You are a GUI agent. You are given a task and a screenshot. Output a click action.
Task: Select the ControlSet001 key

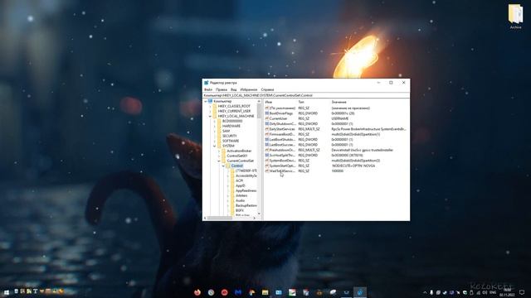[x=237, y=156]
